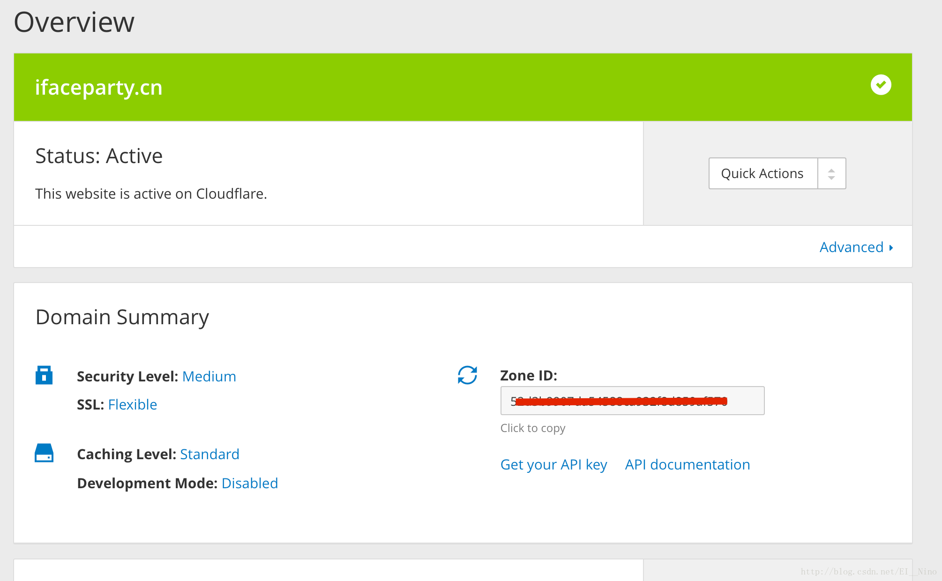Image resolution: width=942 pixels, height=581 pixels.
Task: Click the Zone ID field to copy
Action: click(632, 401)
